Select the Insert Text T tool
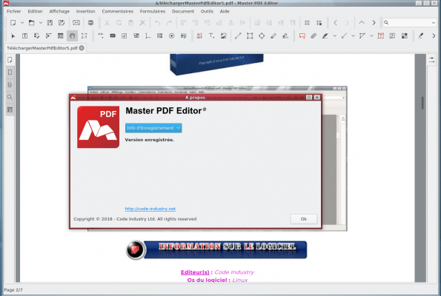This screenshot has width=441, height=296. pyautogui.click(x=211, y=36)
